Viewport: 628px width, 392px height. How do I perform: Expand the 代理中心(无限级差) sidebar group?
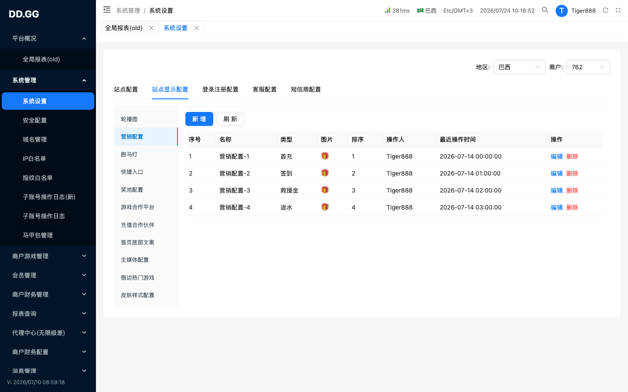coord(48,333)
